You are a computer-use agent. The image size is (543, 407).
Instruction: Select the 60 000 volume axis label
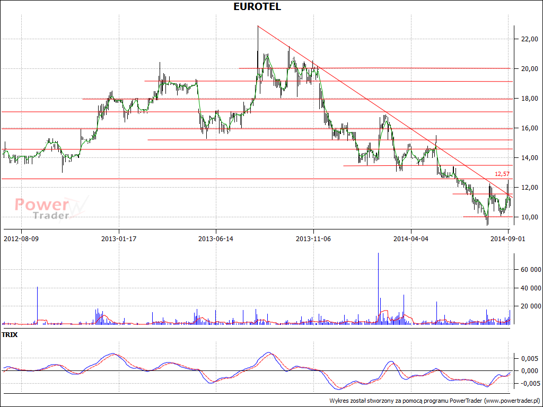pyautogui.click(x=531, y=270)
